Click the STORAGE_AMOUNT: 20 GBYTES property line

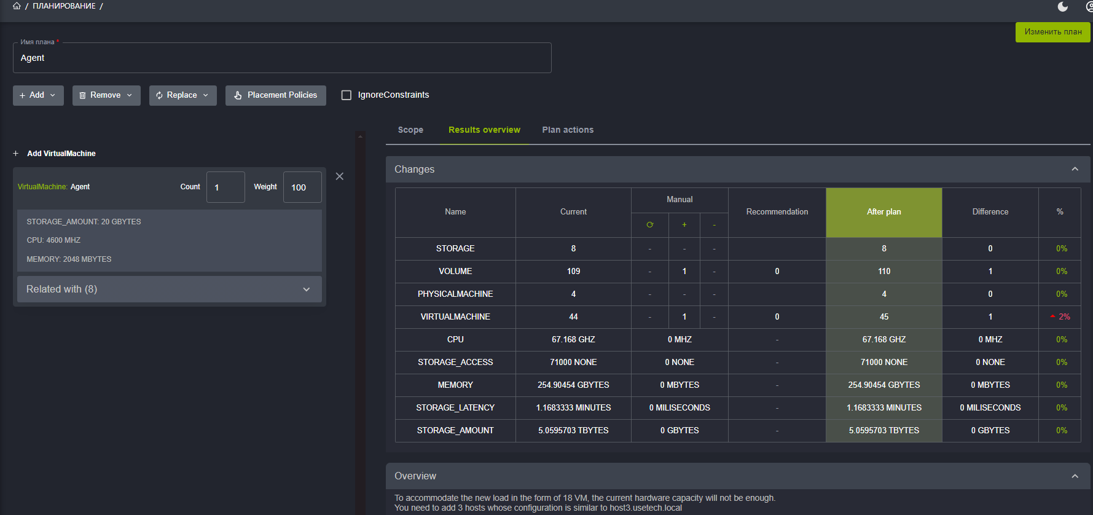pyautogui.click(x=84, y=222)
